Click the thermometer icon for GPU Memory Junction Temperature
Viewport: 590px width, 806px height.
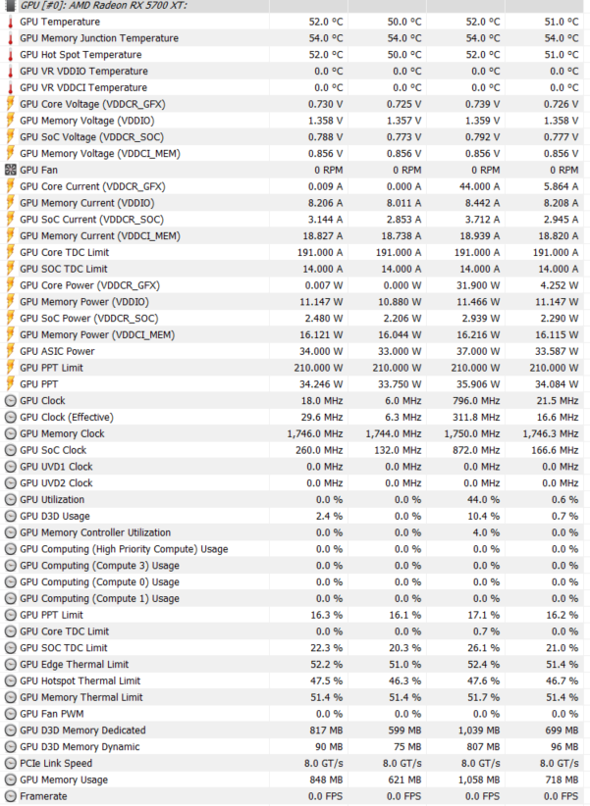click(x=10, y=38)
